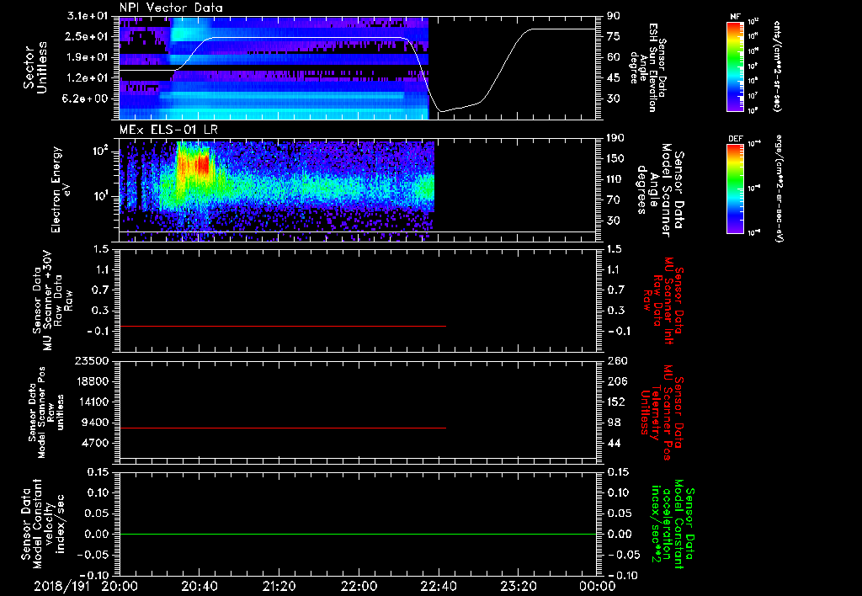The height and width of the screenshot is (596, 862).
Task: Click the '18800' Scanner Pos tick label
Action: (91, 381)
